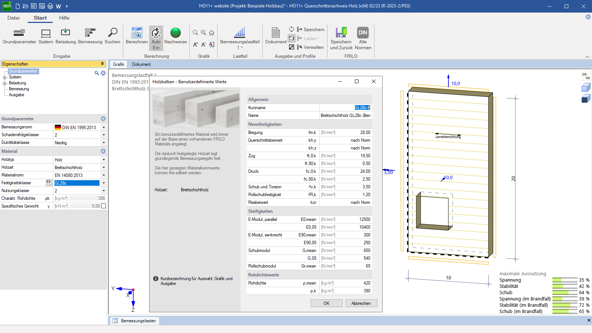Click the F5 button next to Festigkeitsklasse
Viewport: 592px width, 333px height.
[x=49, y=182]
